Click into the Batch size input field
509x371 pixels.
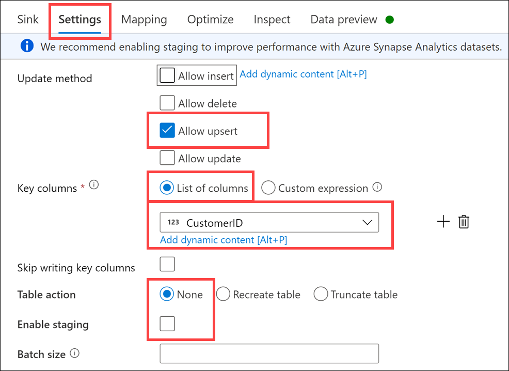269,353
